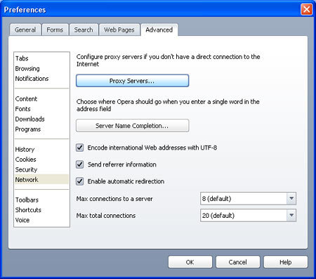Open the Proxy Servers dialog
The height and width of the screenshot is (279, 316).
132,81
